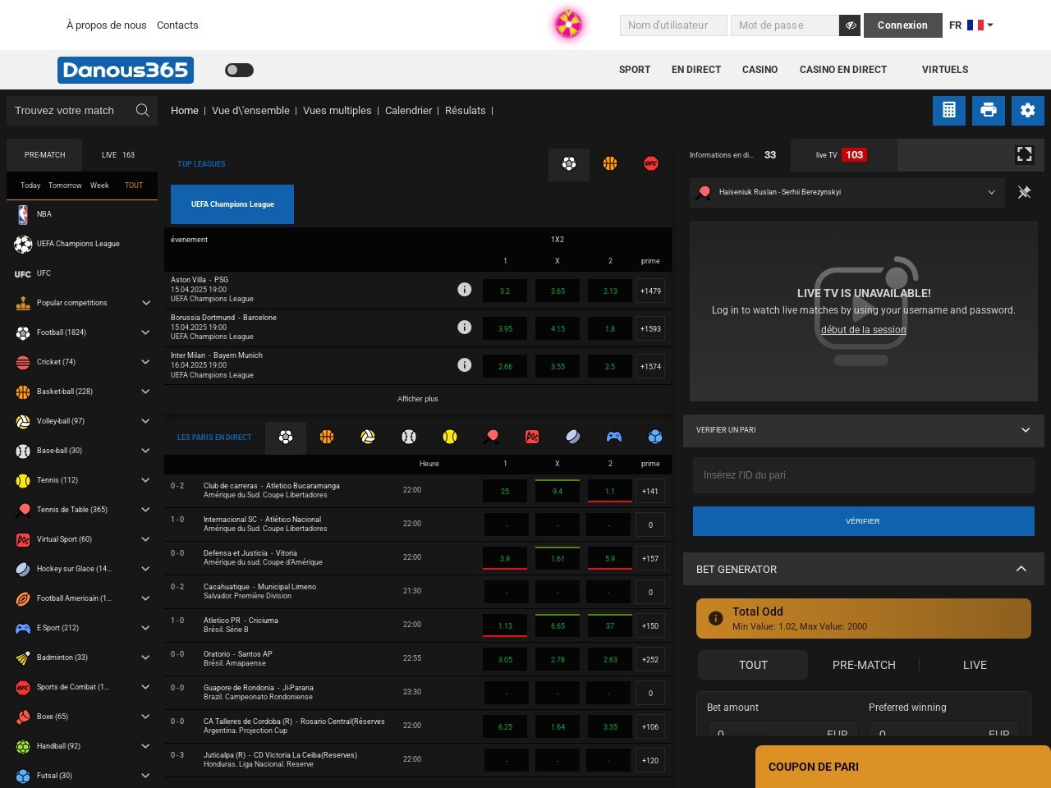Select futsal icon in live bets row

655,438
